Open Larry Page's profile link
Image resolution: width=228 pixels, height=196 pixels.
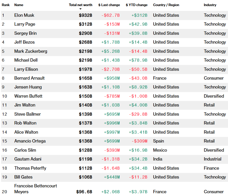pyautogui.click(x=25, y=24)
